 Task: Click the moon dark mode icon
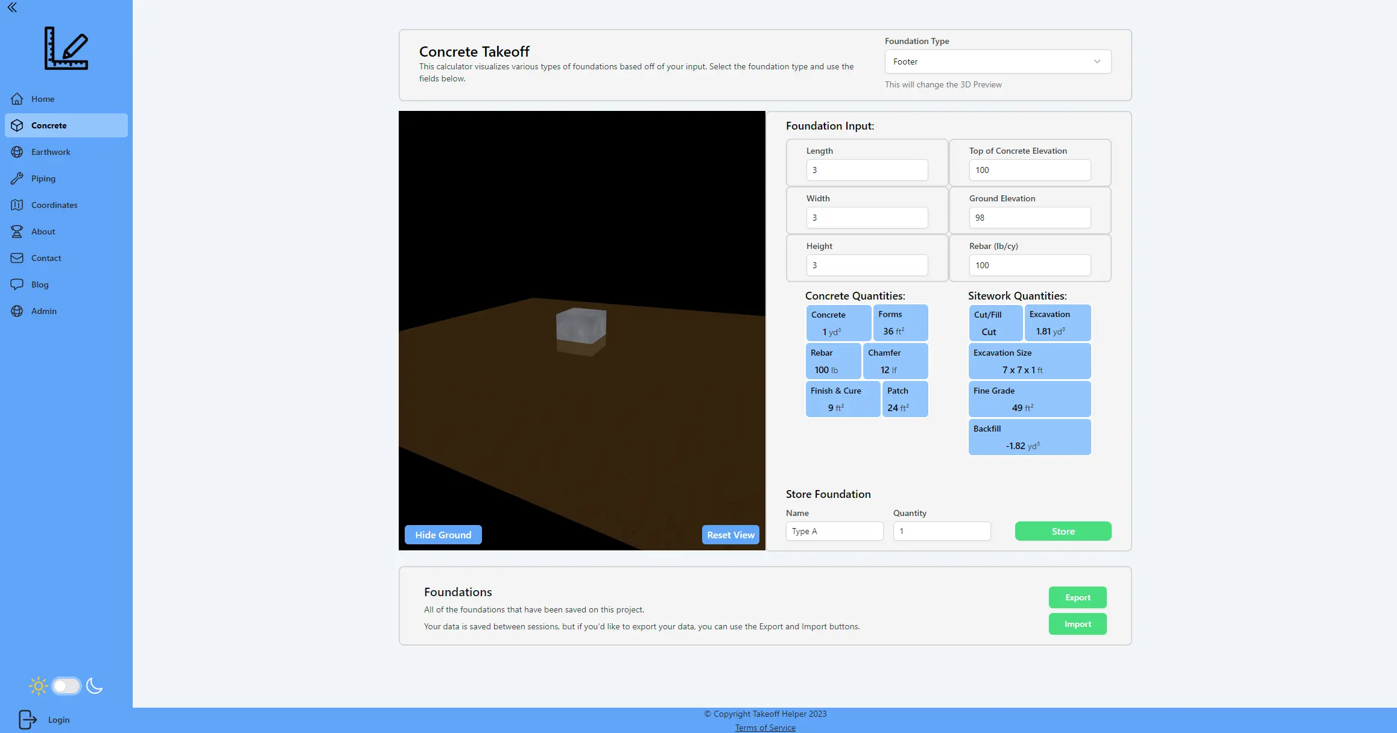tap(94, 686)
